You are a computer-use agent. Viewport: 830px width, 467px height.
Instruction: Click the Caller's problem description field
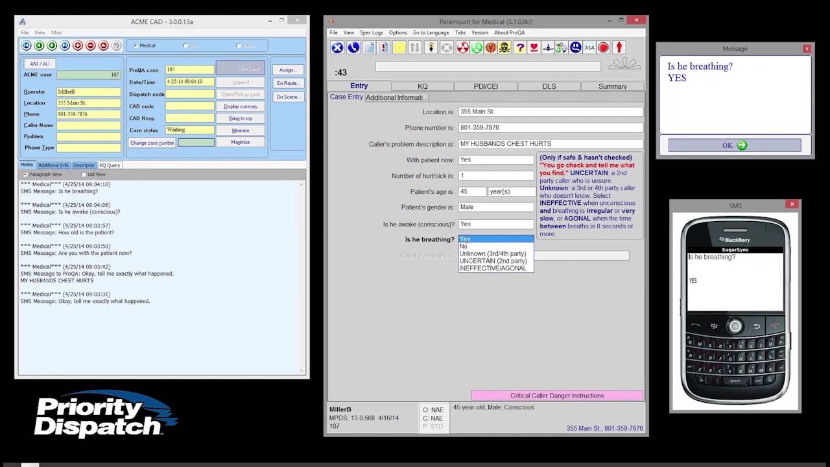coord(551,144)
